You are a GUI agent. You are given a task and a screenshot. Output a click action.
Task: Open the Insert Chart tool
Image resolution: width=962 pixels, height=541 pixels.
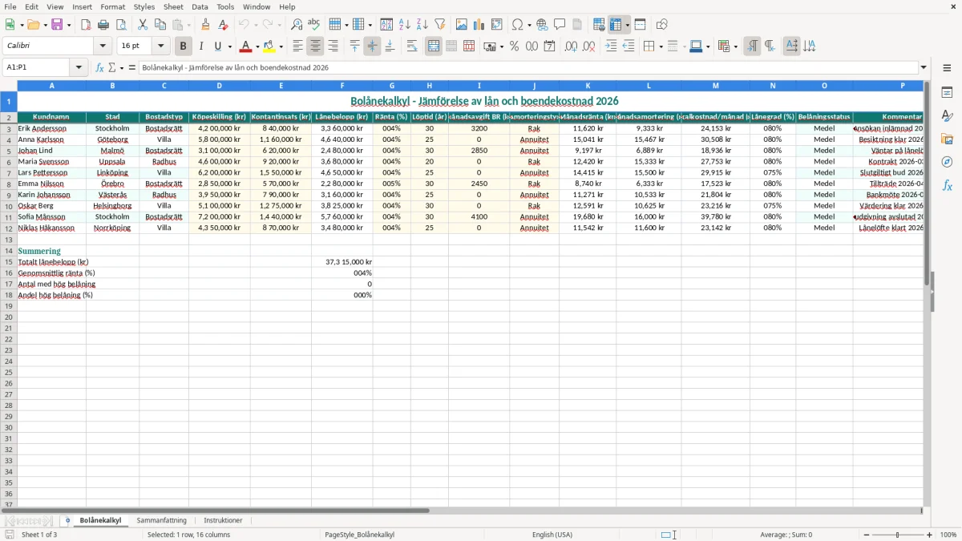pyautogui.click(x=479, y=25)
